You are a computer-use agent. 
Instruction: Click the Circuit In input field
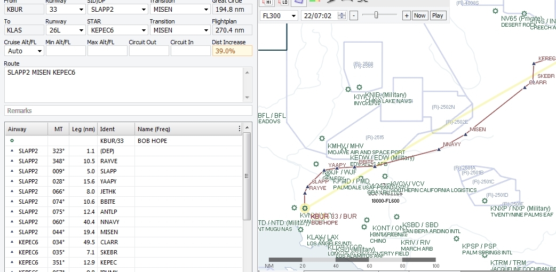190,51
